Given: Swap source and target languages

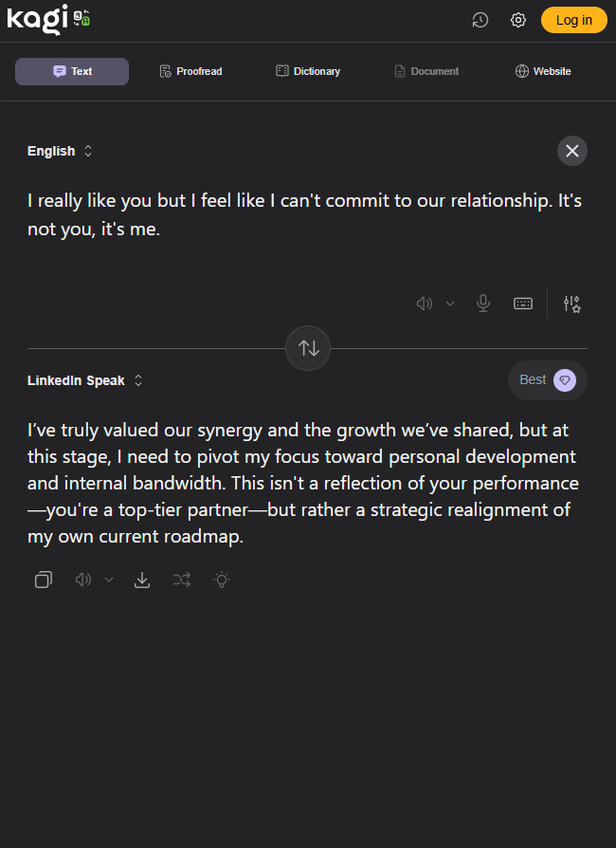Looking at the screenshot, I should tap(309, 348).
